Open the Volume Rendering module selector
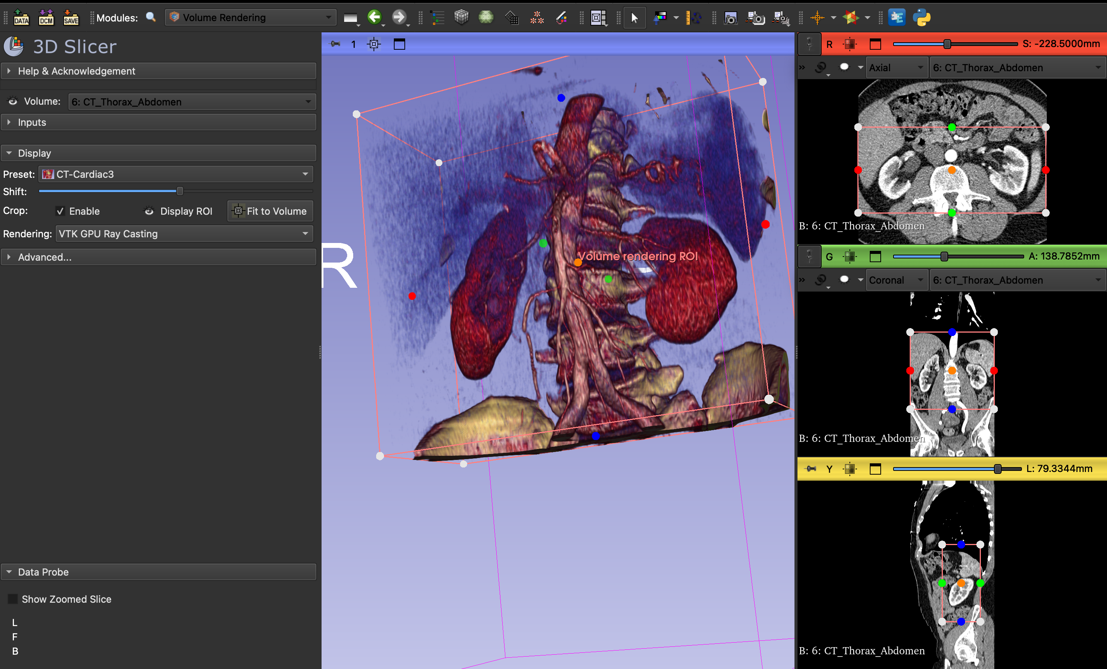Image resolution: width=1107 pixels, height=669 pixels. tap(250, 18)
